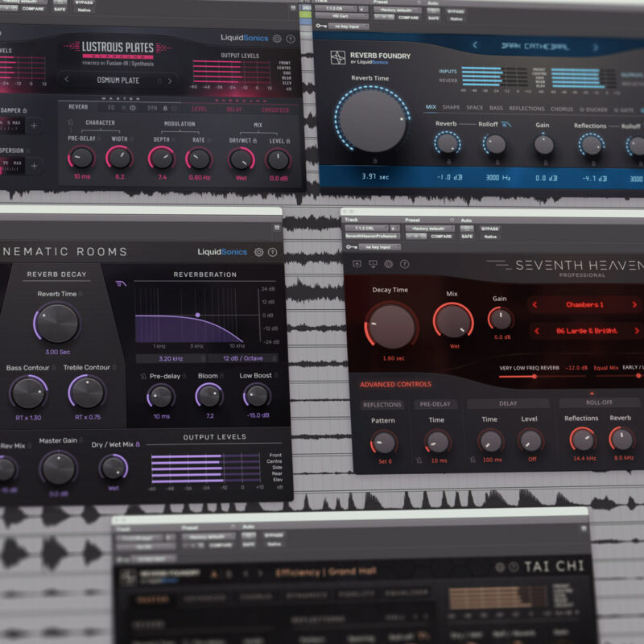Click plus button beside Lustrous Plates Dispersion
The image size is (644, 644).
tap(34, 166)
